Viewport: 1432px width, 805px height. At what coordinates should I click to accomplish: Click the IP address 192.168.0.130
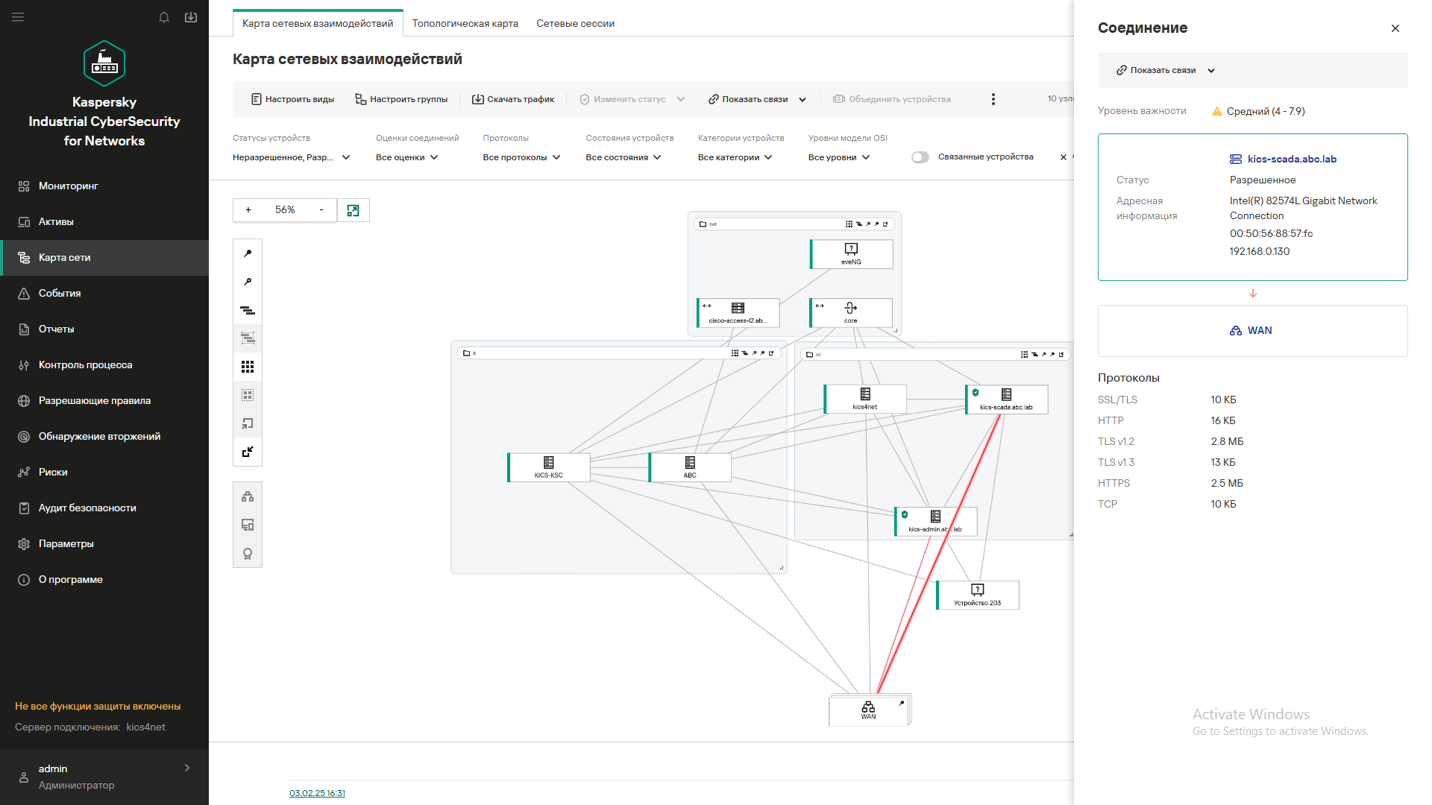coord(1260,252)
